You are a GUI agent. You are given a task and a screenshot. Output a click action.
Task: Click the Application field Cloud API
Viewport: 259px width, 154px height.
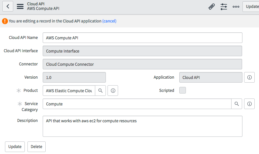coord(211,77)
